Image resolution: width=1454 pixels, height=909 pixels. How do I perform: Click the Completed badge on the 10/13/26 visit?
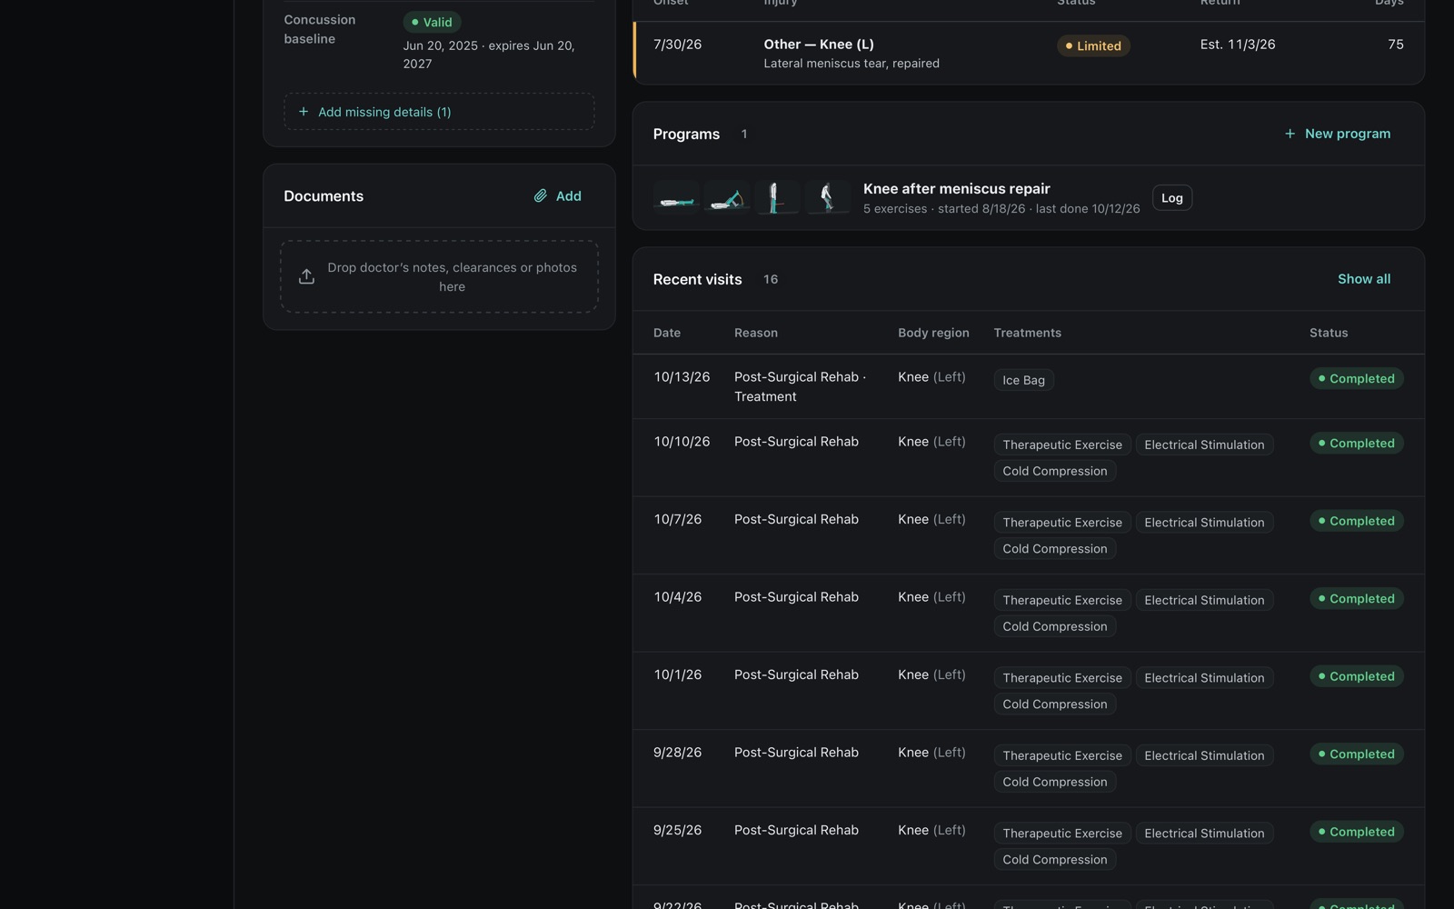click(1356, 379)
